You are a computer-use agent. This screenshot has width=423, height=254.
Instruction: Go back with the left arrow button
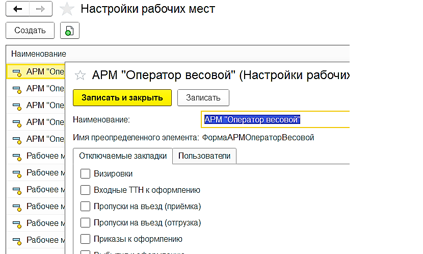[x=17, y=9]
